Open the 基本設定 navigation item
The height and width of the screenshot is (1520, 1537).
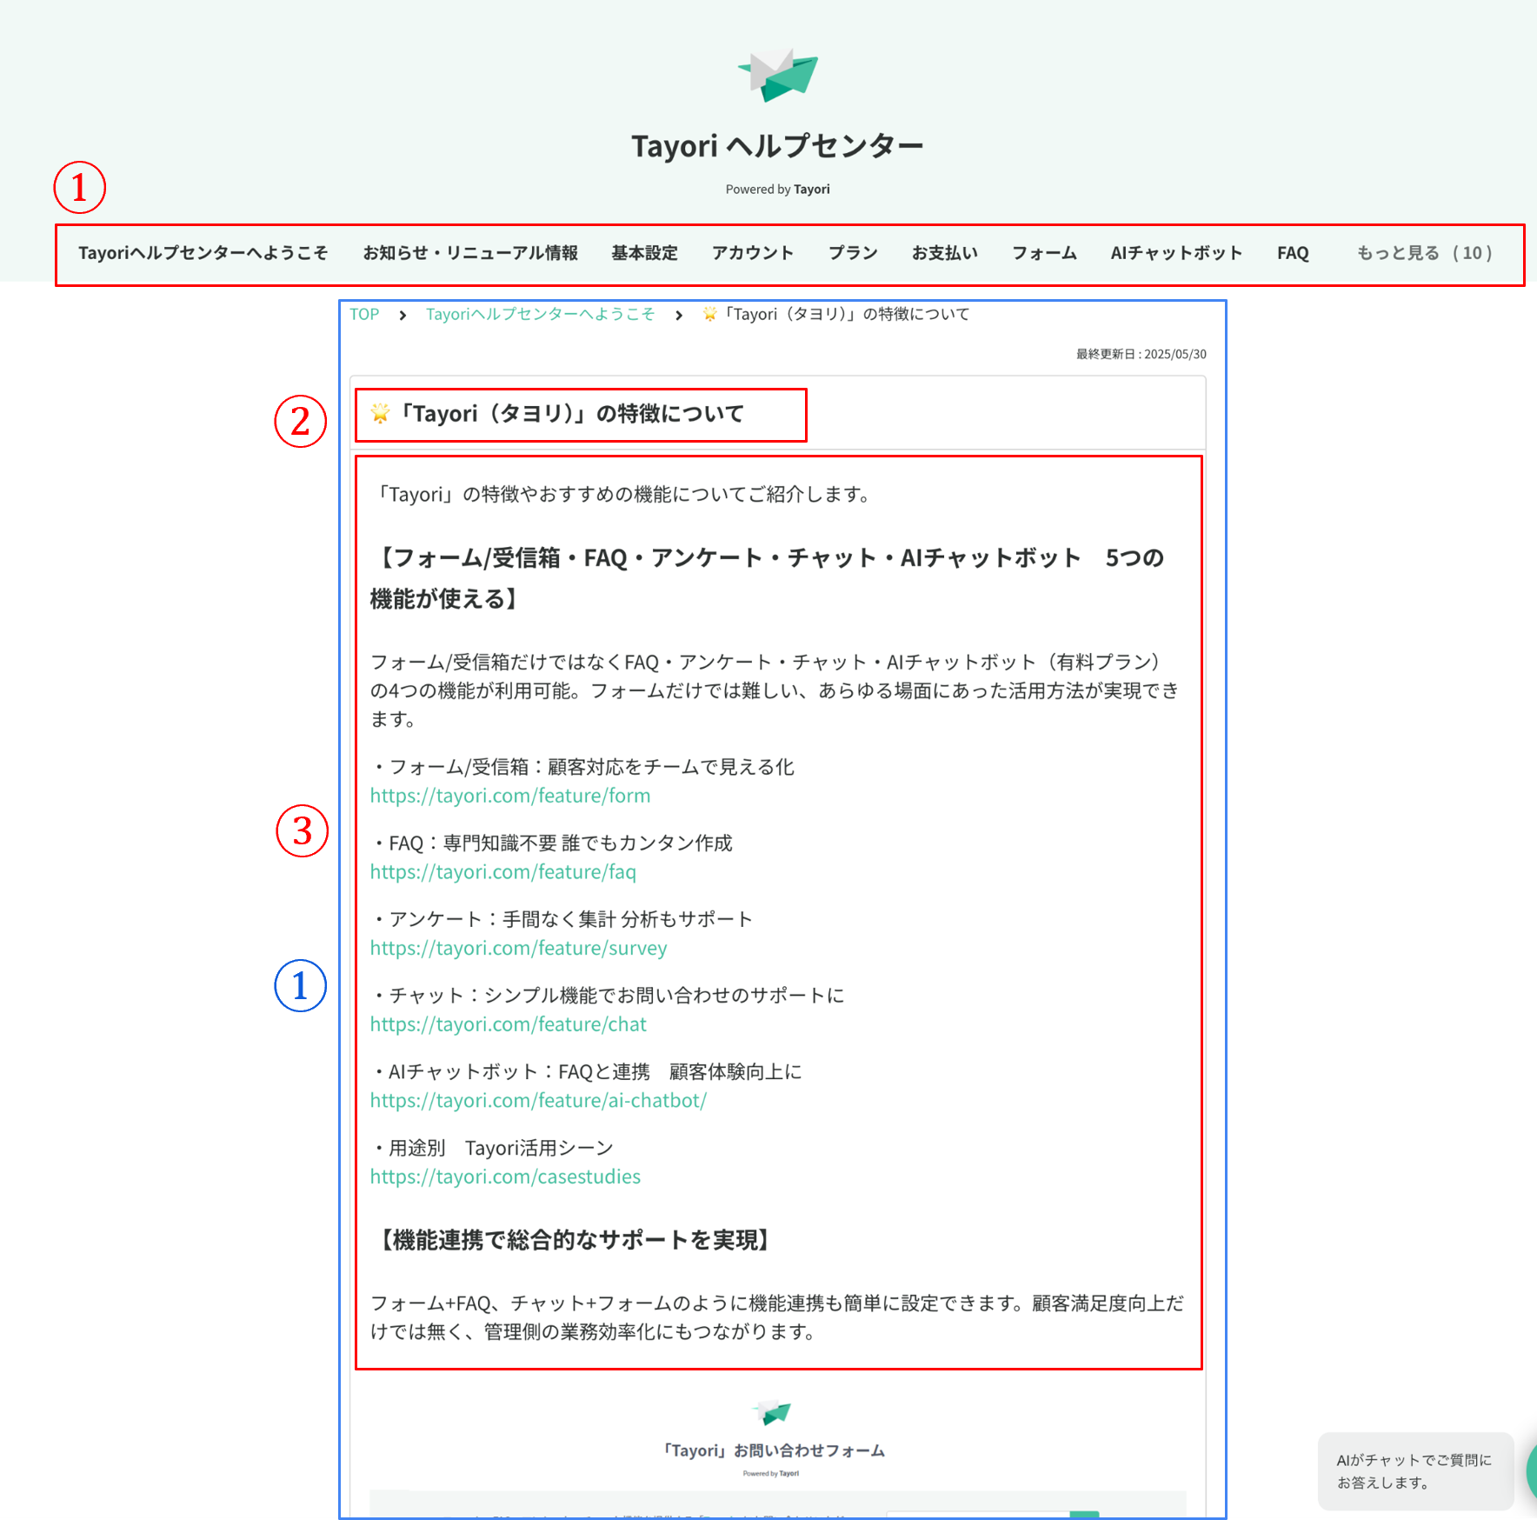[643, 253]
